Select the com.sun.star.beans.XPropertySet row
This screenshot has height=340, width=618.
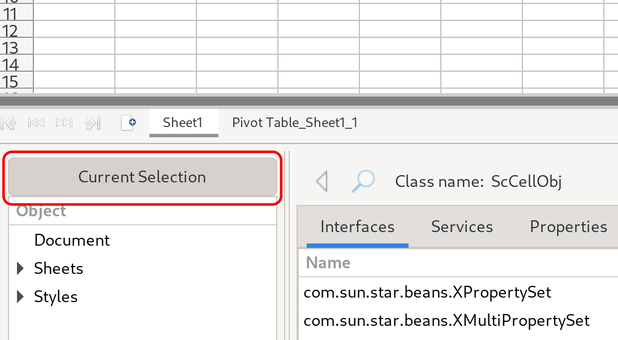click(427, 293)
